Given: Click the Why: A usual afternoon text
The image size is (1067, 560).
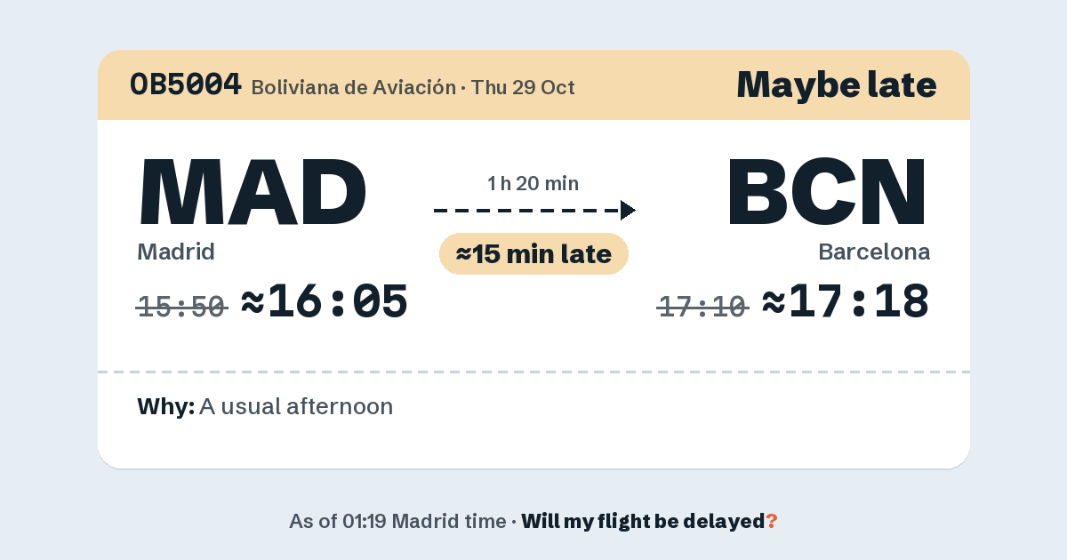Looking at the screenshot, I should point(265,407).
